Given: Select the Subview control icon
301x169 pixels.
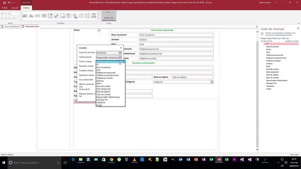Looking at the screenshot, I should pos(81,16).
